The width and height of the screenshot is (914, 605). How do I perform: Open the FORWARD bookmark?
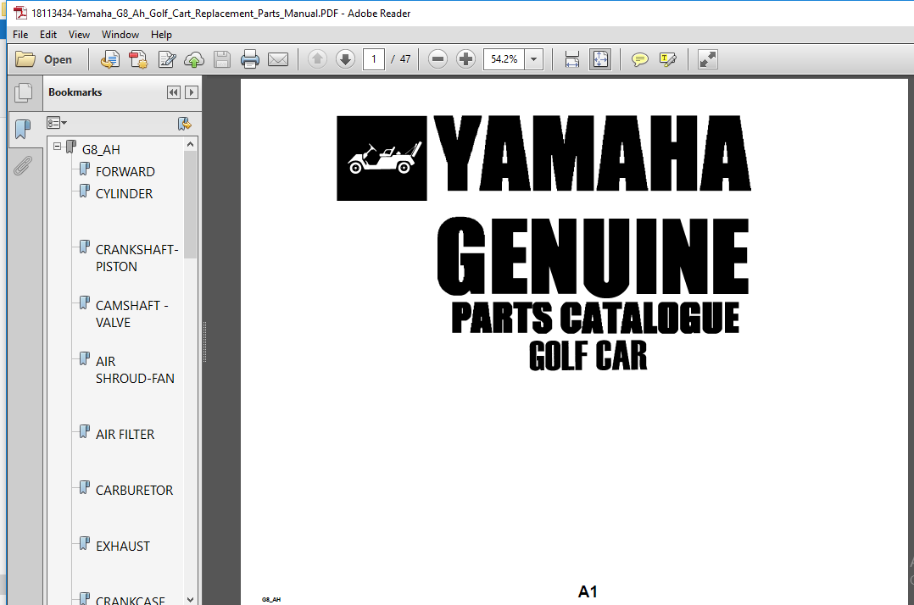[x=125, y=172]
